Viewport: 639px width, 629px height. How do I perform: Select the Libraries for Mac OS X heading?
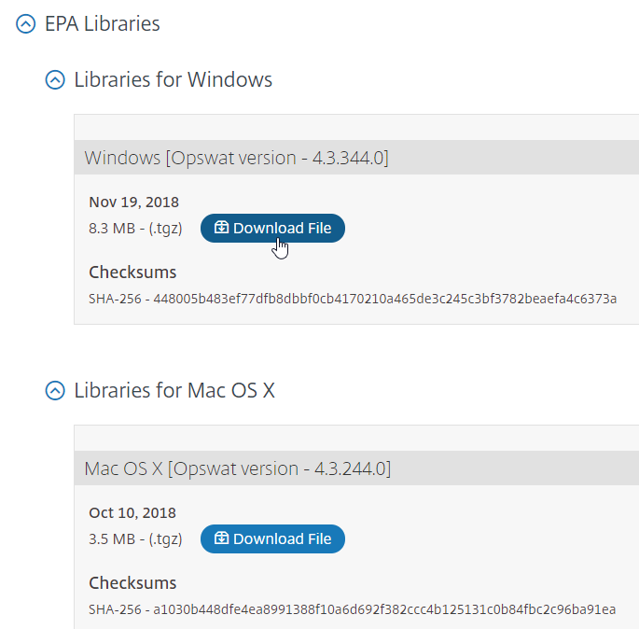point(174,390)
